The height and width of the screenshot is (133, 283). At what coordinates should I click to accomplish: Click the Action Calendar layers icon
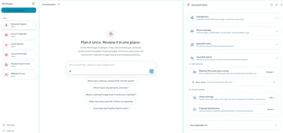(6, 35)
